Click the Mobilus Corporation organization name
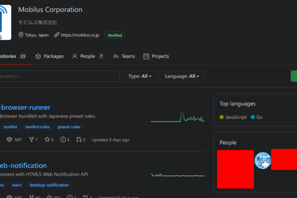 (51, 10)
